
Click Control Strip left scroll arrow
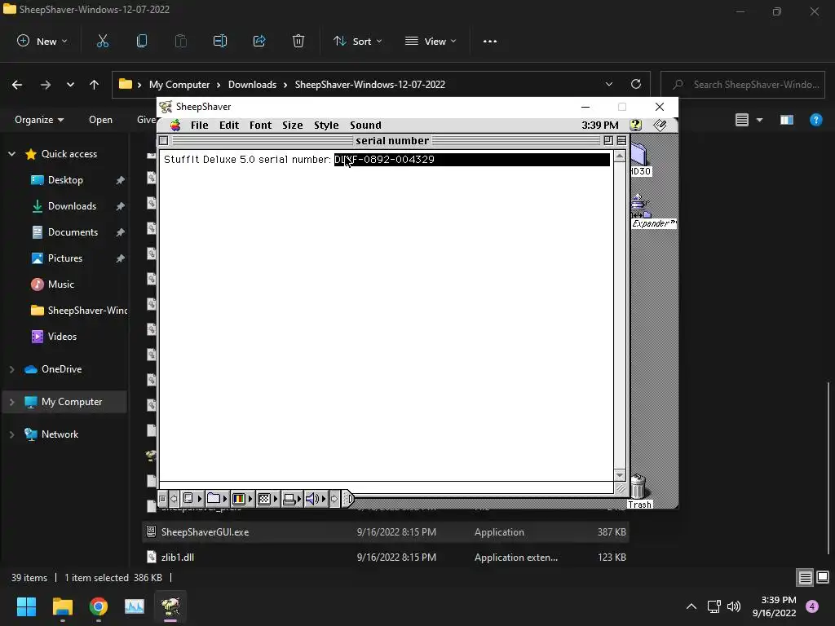(174, 499)
